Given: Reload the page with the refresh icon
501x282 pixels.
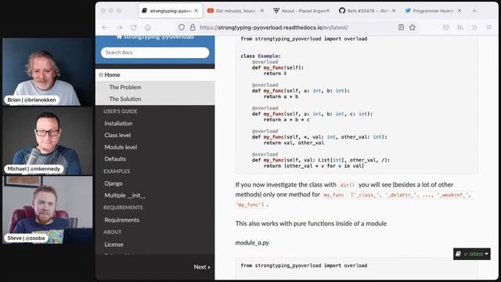Looking at the screenshot, I should pyautogui.click(x=134, y=27).
